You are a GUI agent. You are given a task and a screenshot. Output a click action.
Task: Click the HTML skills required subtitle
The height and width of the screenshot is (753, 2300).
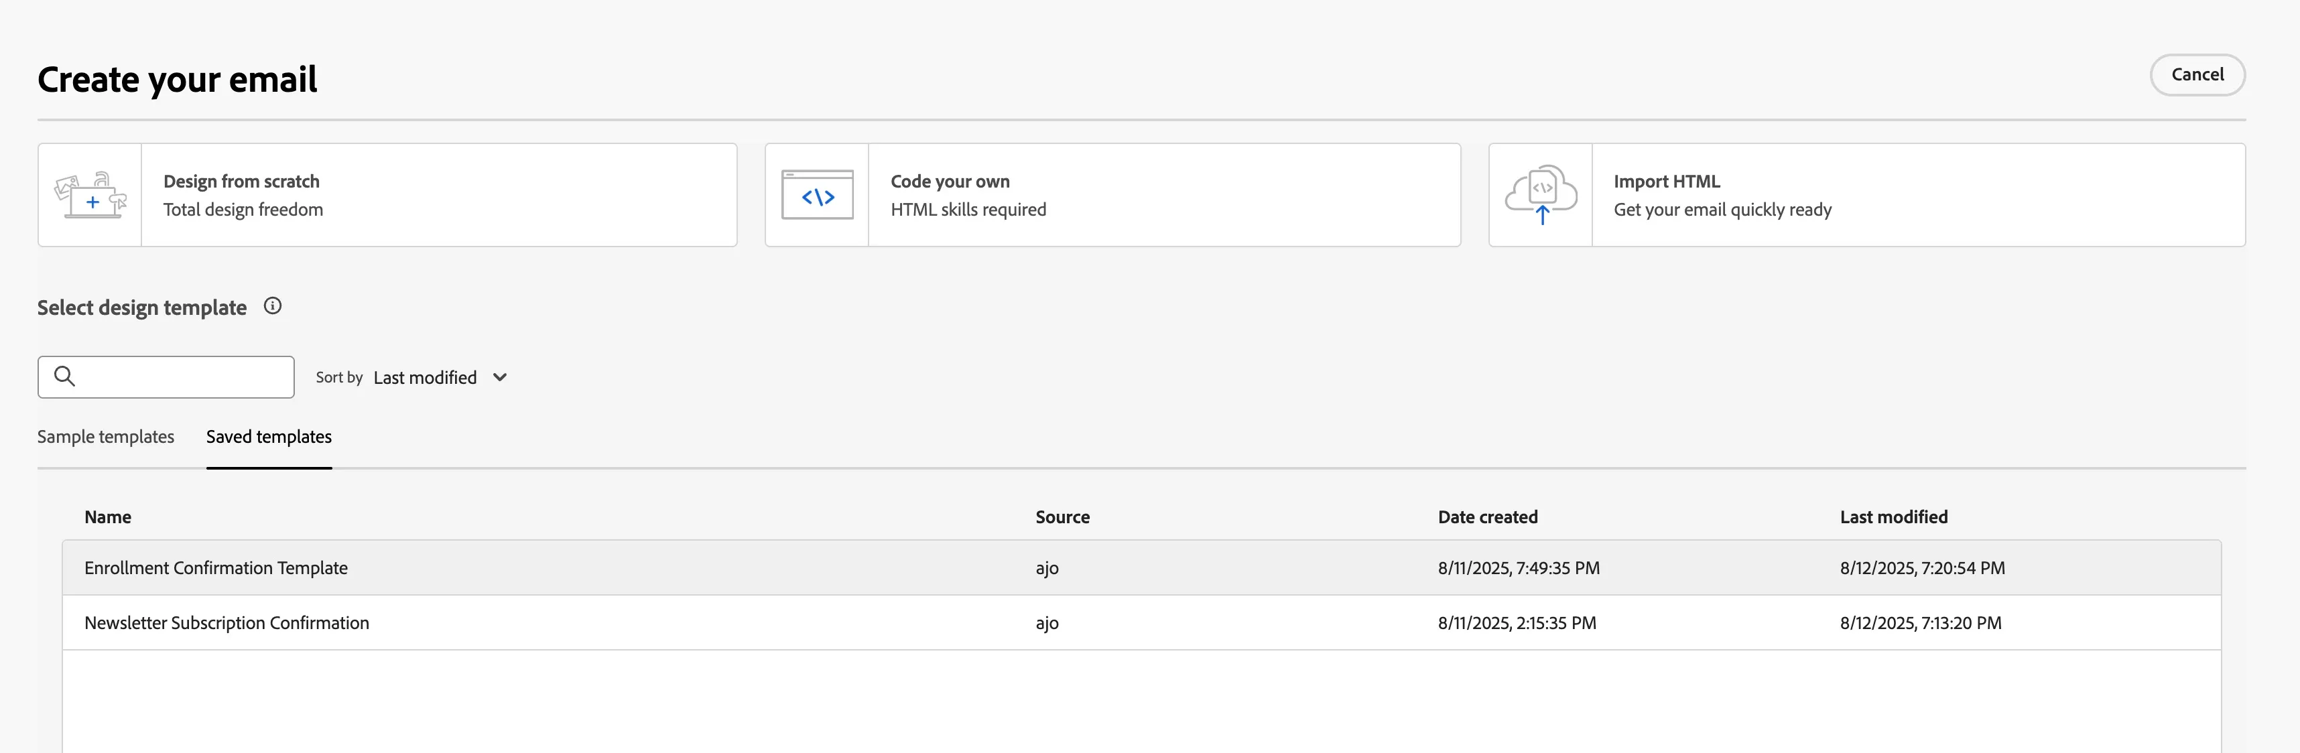click(x=968, y=210)
